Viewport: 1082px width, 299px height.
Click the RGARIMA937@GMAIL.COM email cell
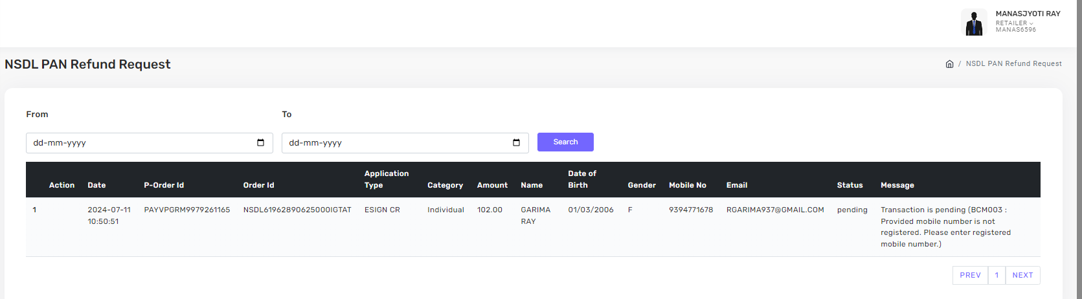point(775,210)
